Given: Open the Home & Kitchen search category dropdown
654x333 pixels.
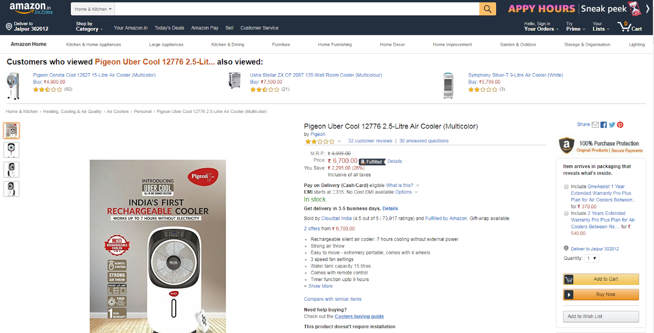Looking at the screenshot, I should [93, 9].
